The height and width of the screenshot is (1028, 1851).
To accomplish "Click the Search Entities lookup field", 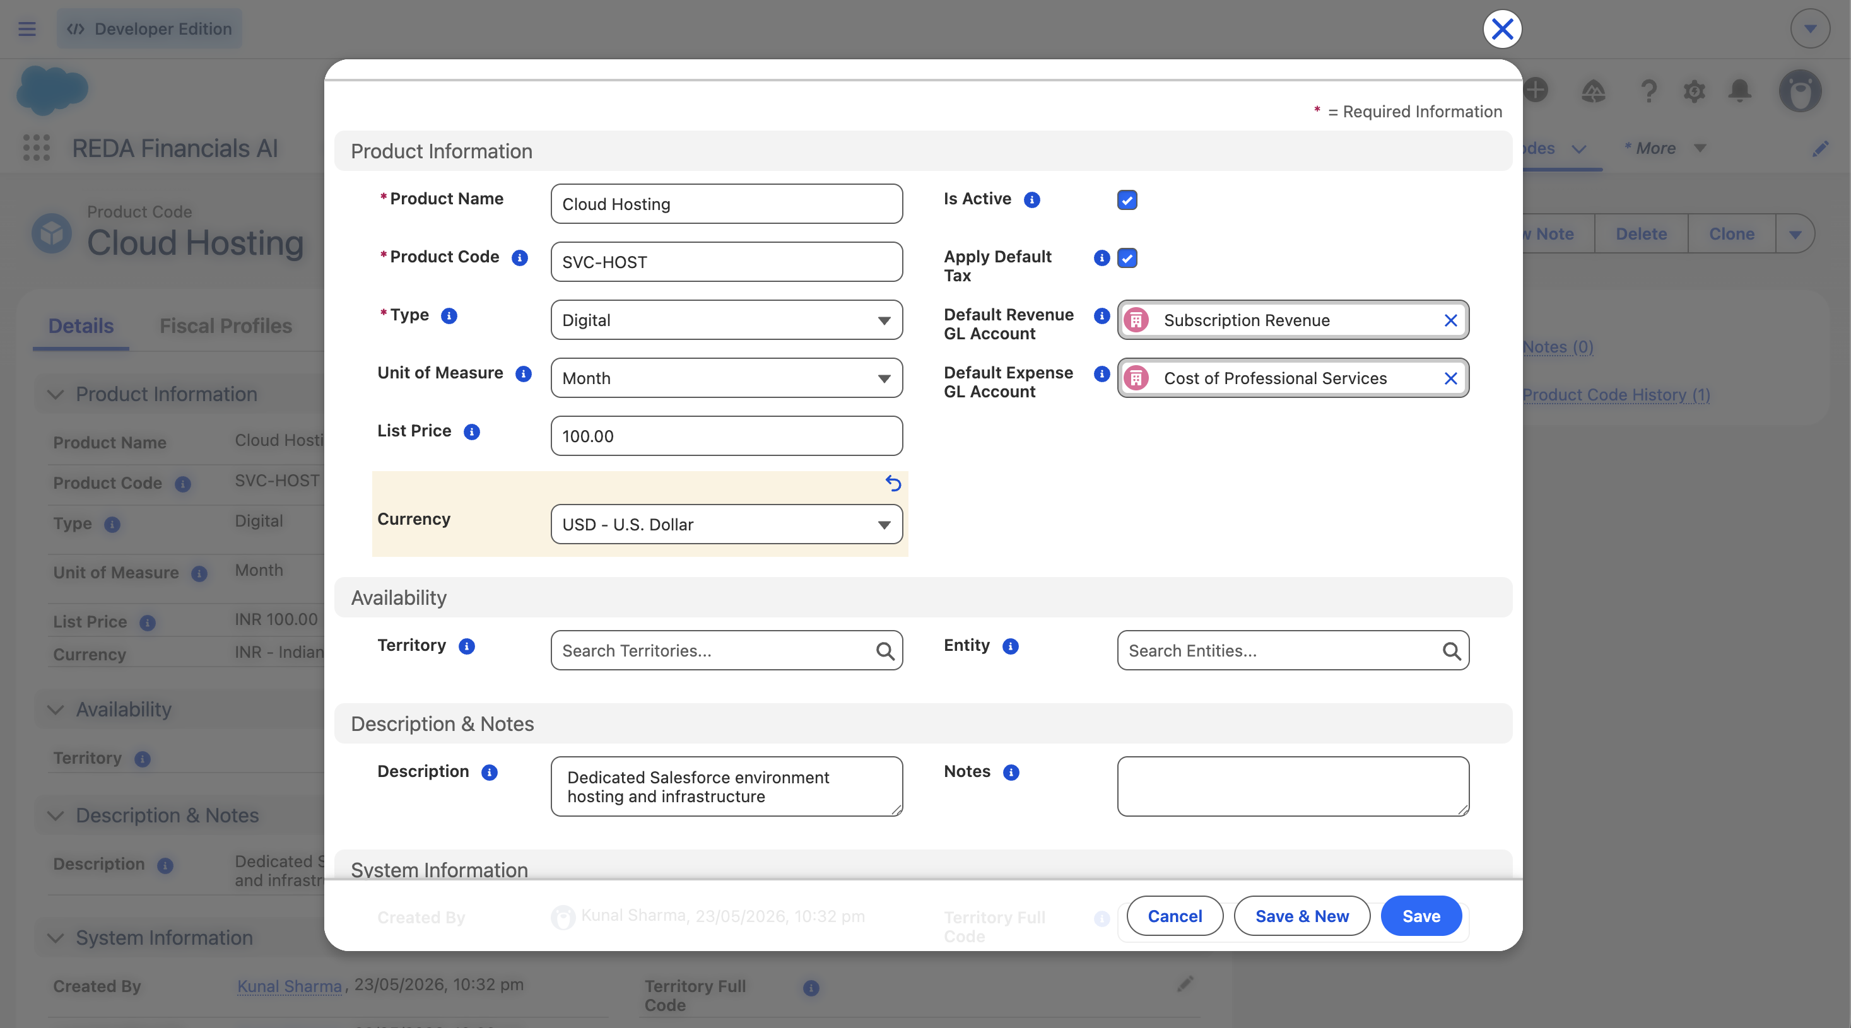I will (1293, 651).
